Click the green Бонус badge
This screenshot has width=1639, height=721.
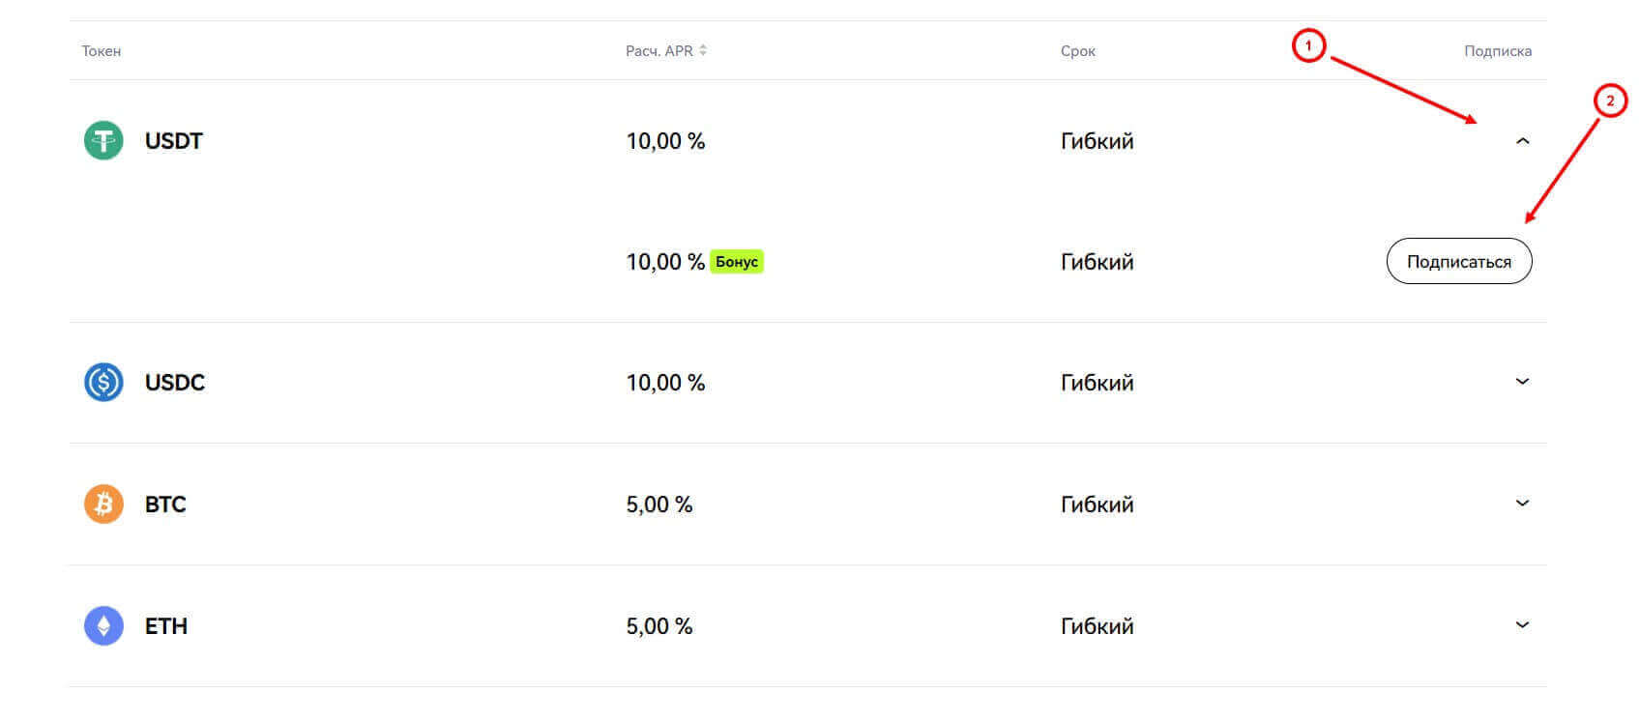(x=737, y=262)
